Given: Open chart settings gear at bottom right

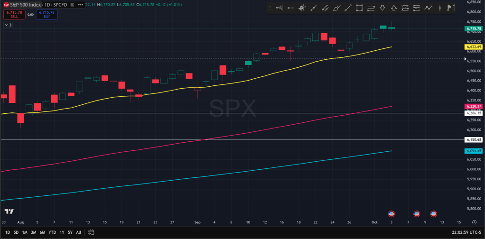Looking at the screenshot, I should tap(474, 221).
